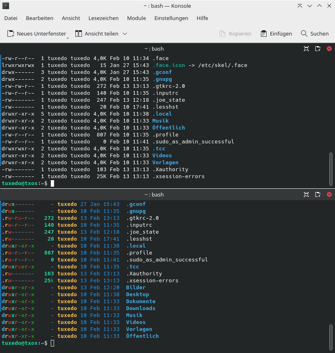Paste clipboard using Einfügen
The image size is (335, 353).
(276, 34)
